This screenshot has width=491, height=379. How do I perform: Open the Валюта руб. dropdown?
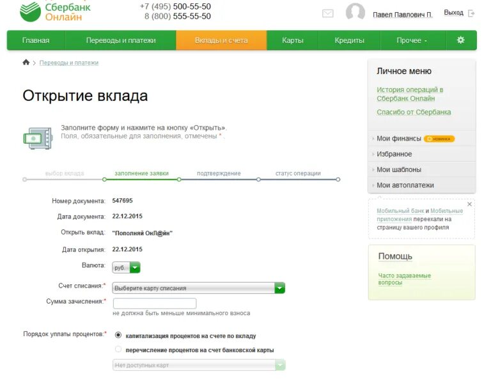[126, 268]
